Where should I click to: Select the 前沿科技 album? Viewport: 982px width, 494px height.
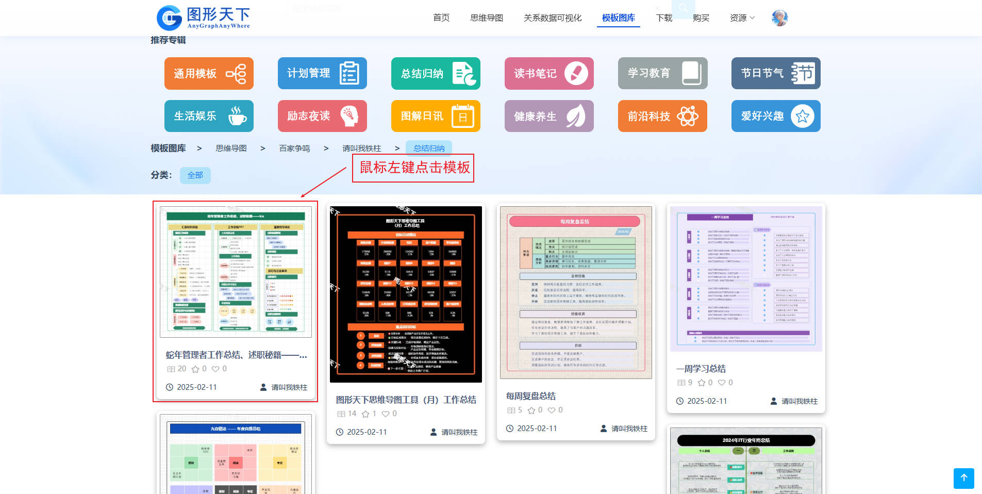pyautogui.click(x=662, y=116)
